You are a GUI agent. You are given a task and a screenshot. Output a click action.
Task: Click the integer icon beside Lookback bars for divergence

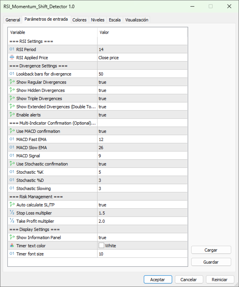point(12,74)
